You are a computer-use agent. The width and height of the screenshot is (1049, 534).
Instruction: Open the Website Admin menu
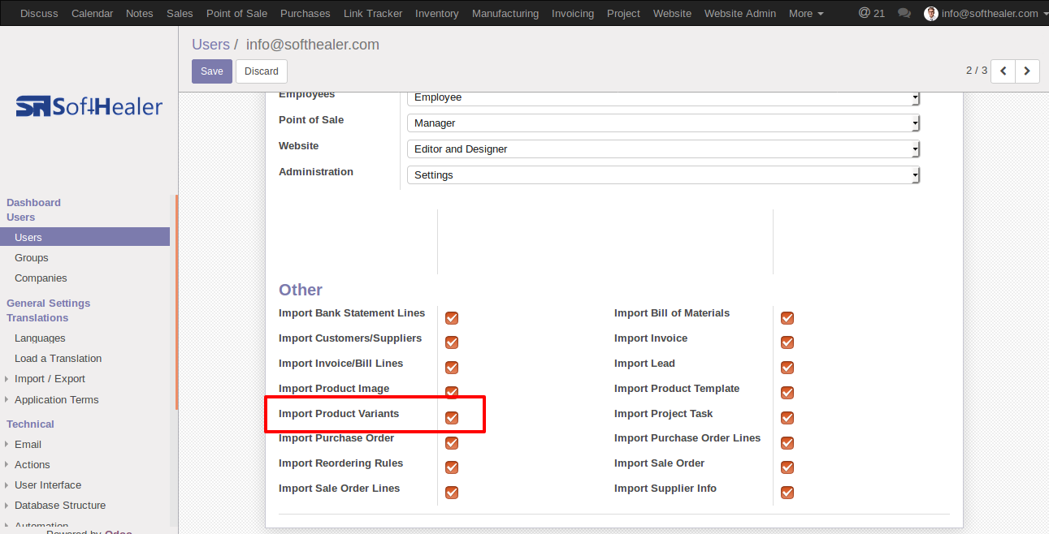pos(740,13)
